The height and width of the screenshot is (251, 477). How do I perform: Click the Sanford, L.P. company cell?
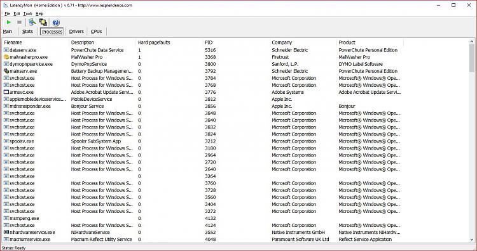[x=285, y=64]
